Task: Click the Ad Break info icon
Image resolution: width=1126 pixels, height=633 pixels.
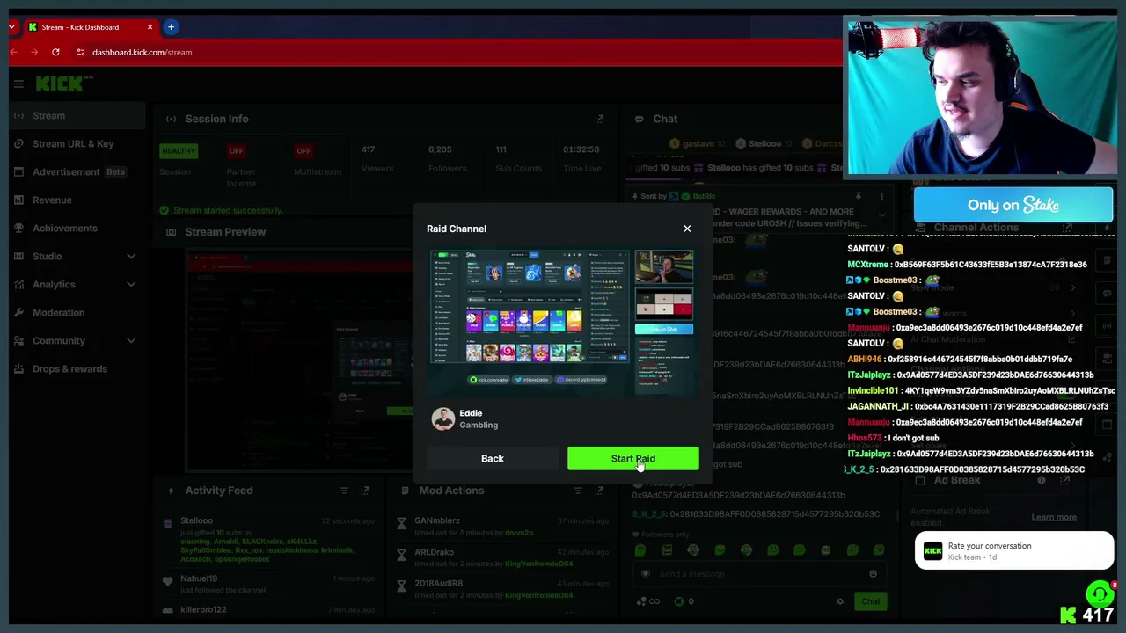Action: click(x=1042, y=480)
